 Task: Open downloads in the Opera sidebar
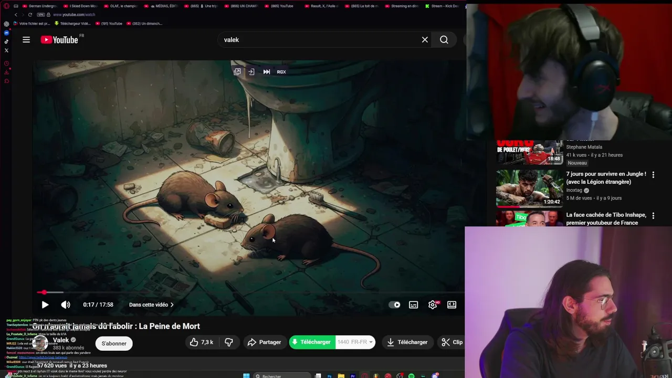coord(6,72)
